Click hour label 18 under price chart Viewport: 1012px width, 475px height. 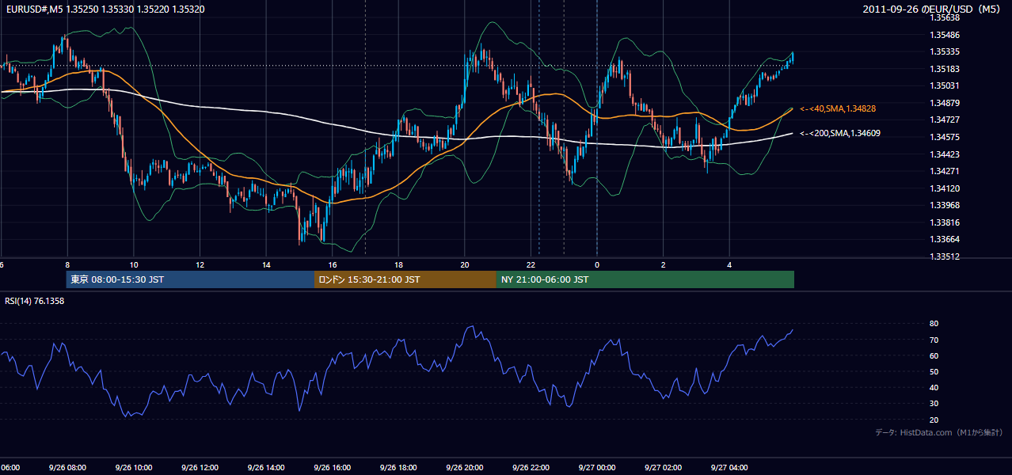[x=399, y=265]
